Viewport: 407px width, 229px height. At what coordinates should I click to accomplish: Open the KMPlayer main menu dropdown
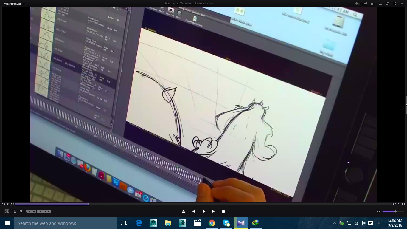tap(14, 4)
